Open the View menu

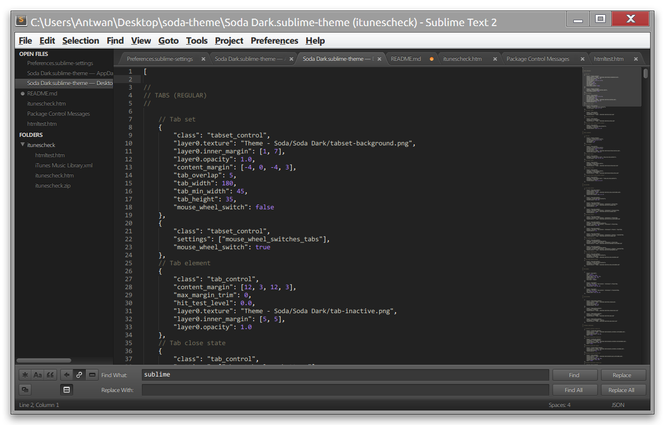click(x=141, y=40)
